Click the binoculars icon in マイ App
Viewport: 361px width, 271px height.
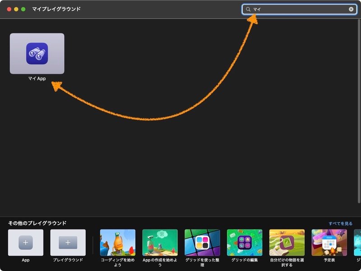37,53
